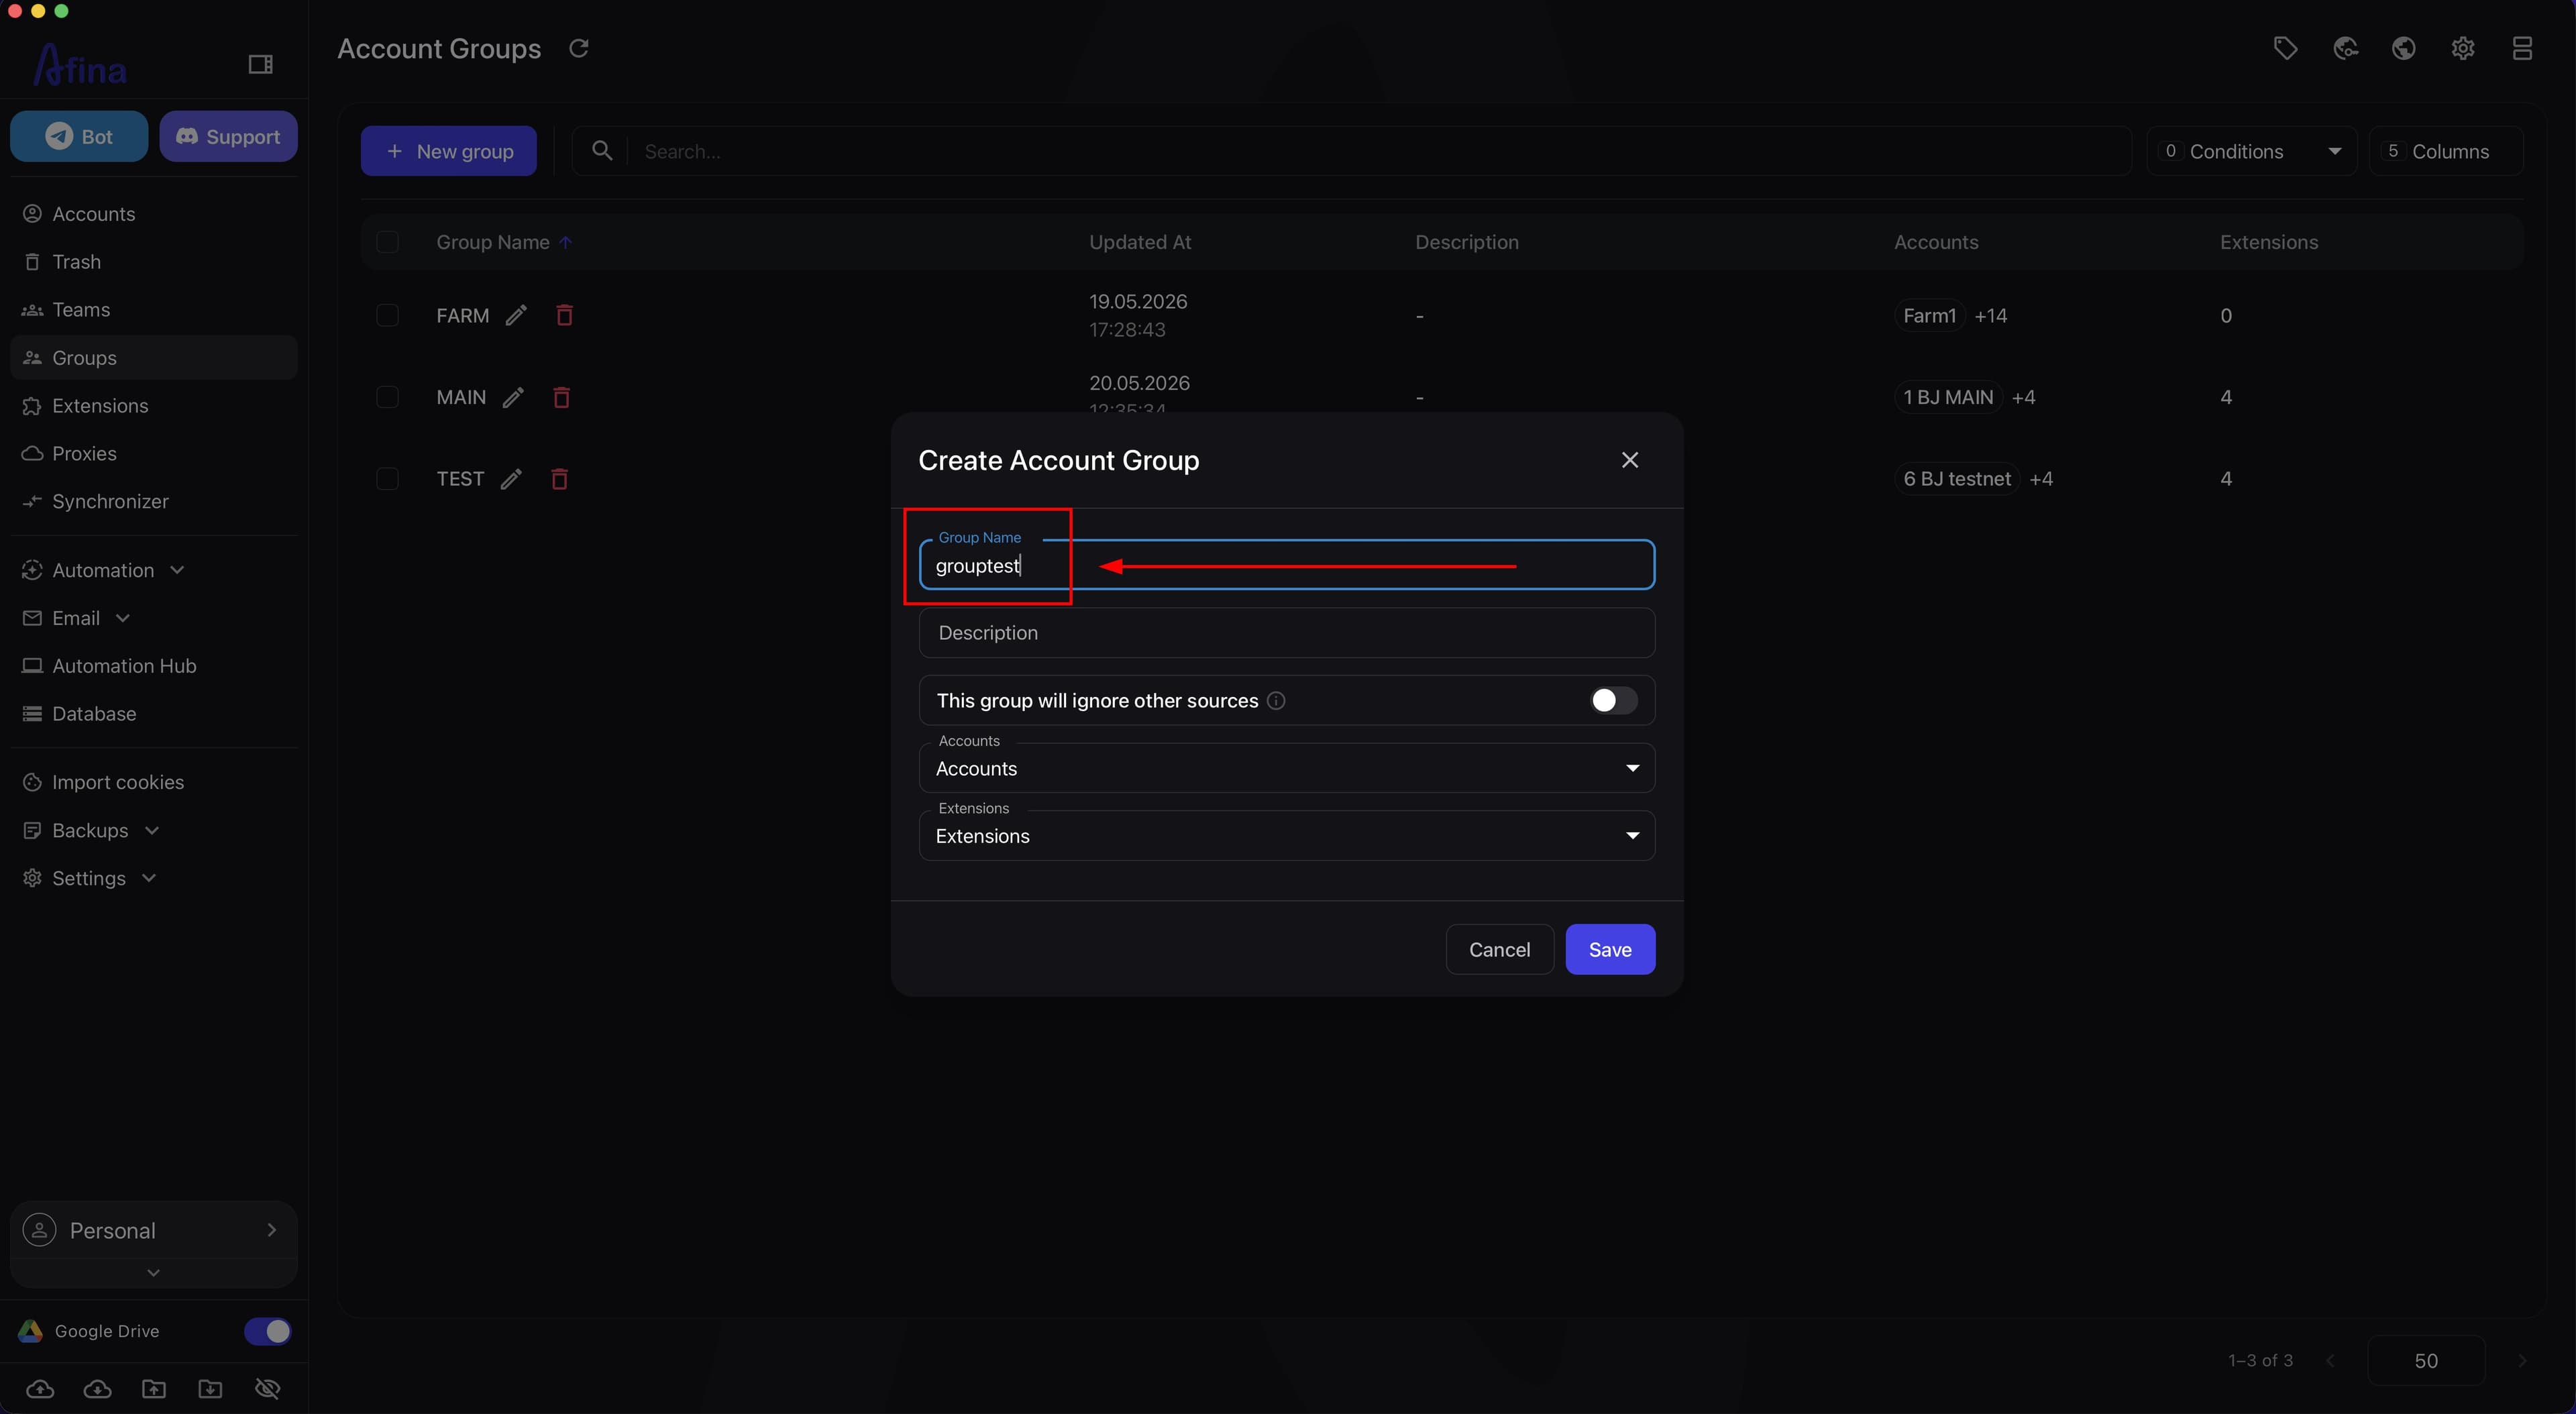Open Synchronizer in the sidebar
The width and height of the screenshot is (2576, 1414).
click(154, 502)
